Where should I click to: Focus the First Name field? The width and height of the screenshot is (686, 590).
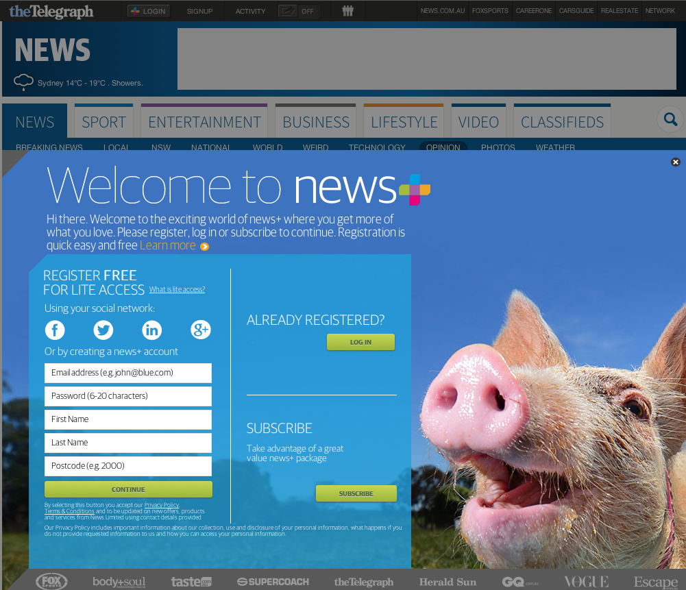[x=127, y=419]
